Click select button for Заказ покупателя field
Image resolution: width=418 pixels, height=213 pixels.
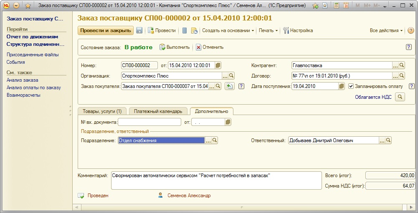pyautogui.click(x=211, y=86)
